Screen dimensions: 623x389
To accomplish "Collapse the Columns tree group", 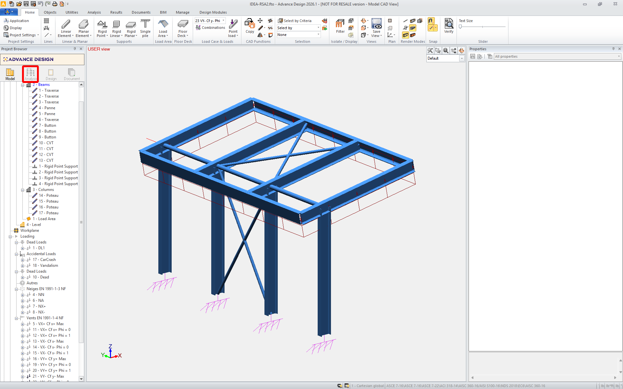I will (x=23, y=190).
